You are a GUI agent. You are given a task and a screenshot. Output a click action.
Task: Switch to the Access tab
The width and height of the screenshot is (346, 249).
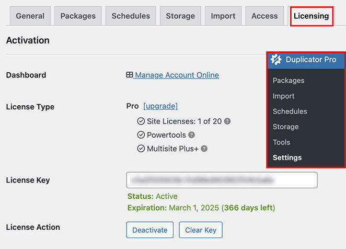(x=264, y=16)
